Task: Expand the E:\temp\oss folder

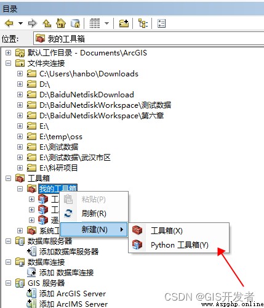Action: coord(20,136)
